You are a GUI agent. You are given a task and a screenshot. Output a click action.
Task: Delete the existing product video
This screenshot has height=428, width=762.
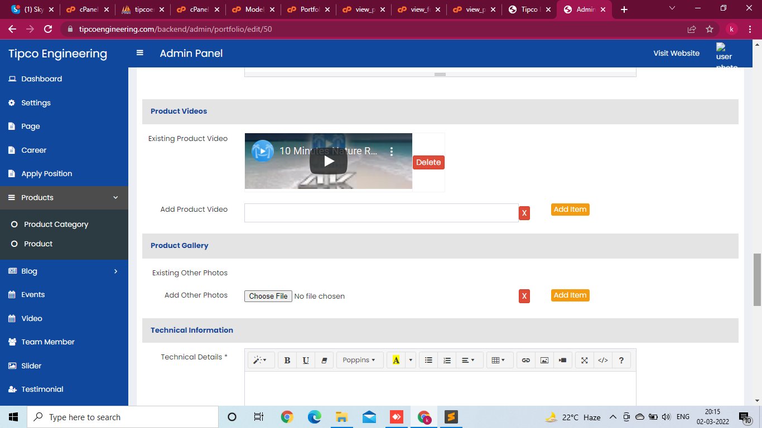(x=428, y=162)
